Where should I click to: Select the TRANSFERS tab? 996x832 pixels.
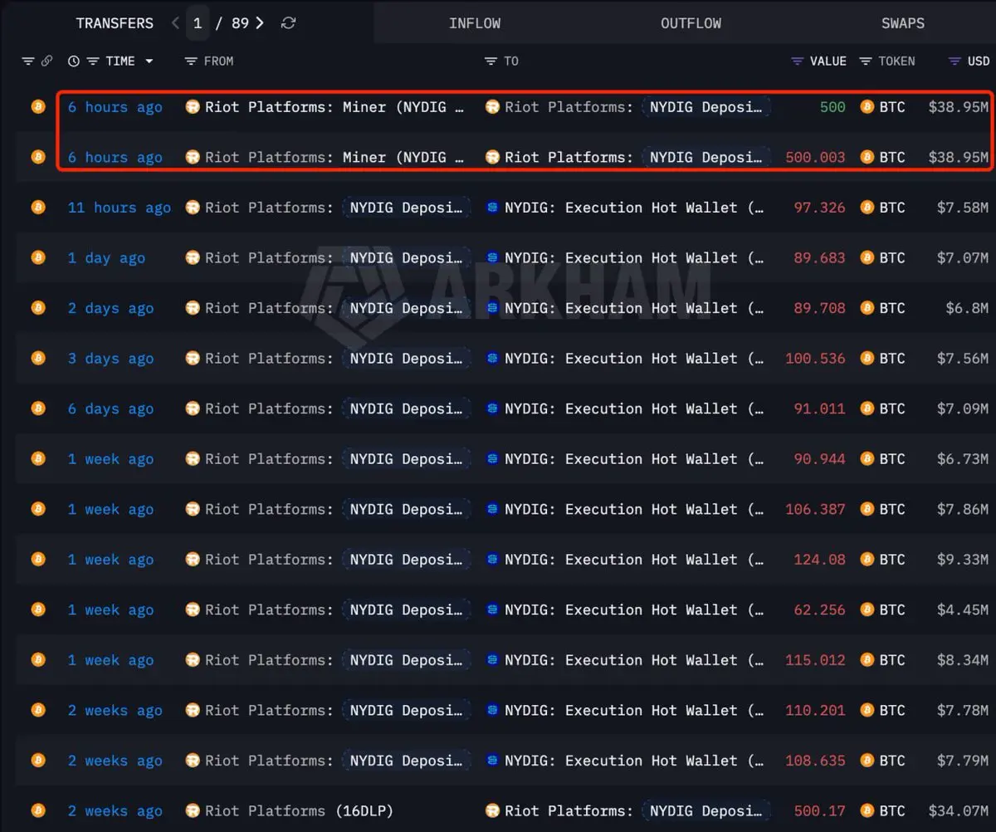point(115,23)
